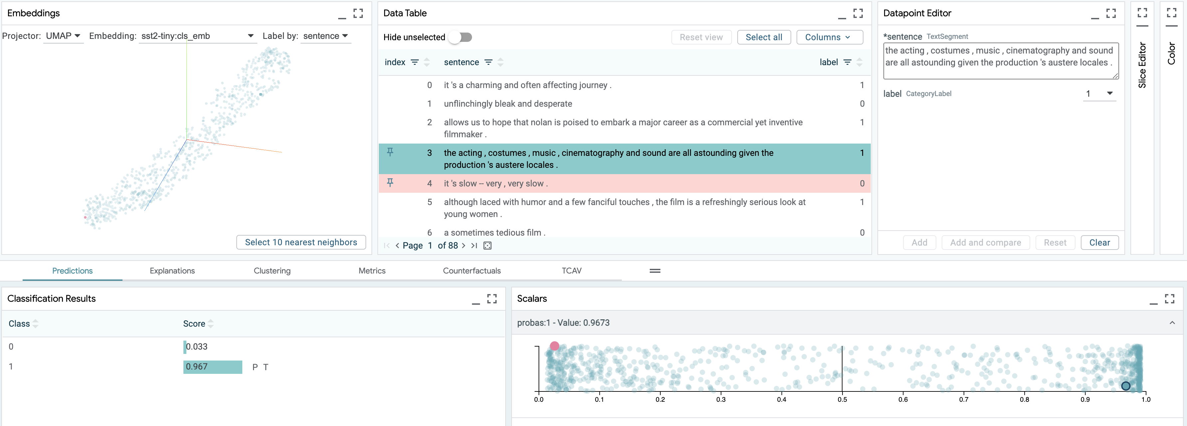Jump to the last data table page
The image size is (1187, 426).
coord(474,246)
